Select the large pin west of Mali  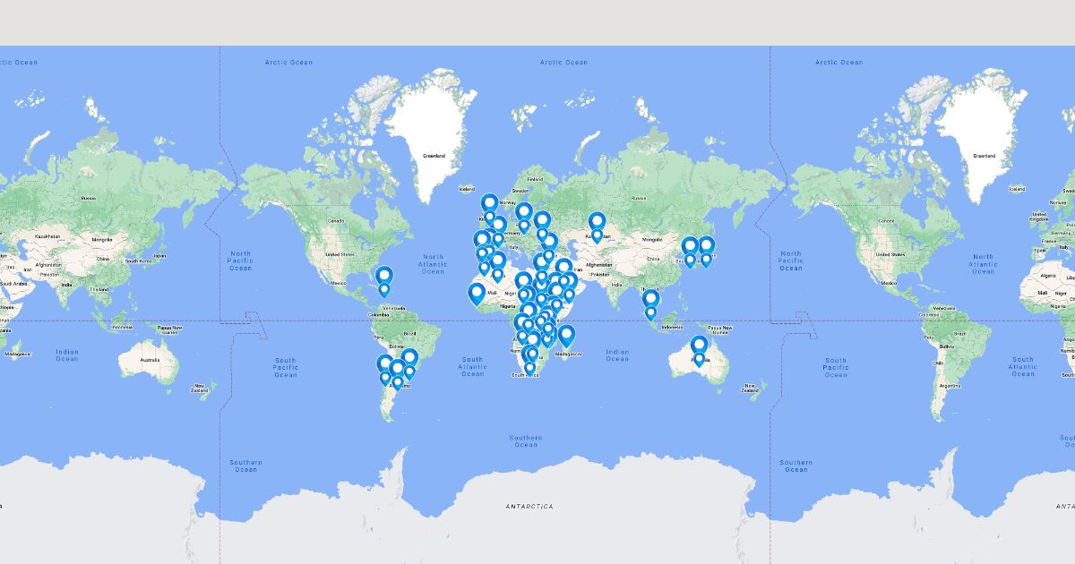point(477,295)
